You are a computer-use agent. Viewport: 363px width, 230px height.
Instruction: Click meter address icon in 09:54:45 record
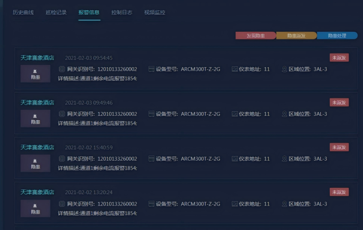(x=235, y=69)
